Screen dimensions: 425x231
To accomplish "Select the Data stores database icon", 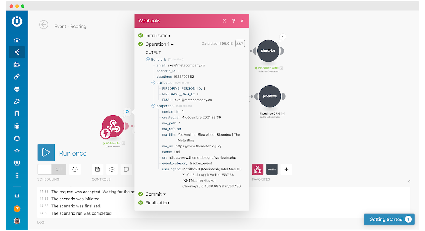I will (x=17, y=126).
